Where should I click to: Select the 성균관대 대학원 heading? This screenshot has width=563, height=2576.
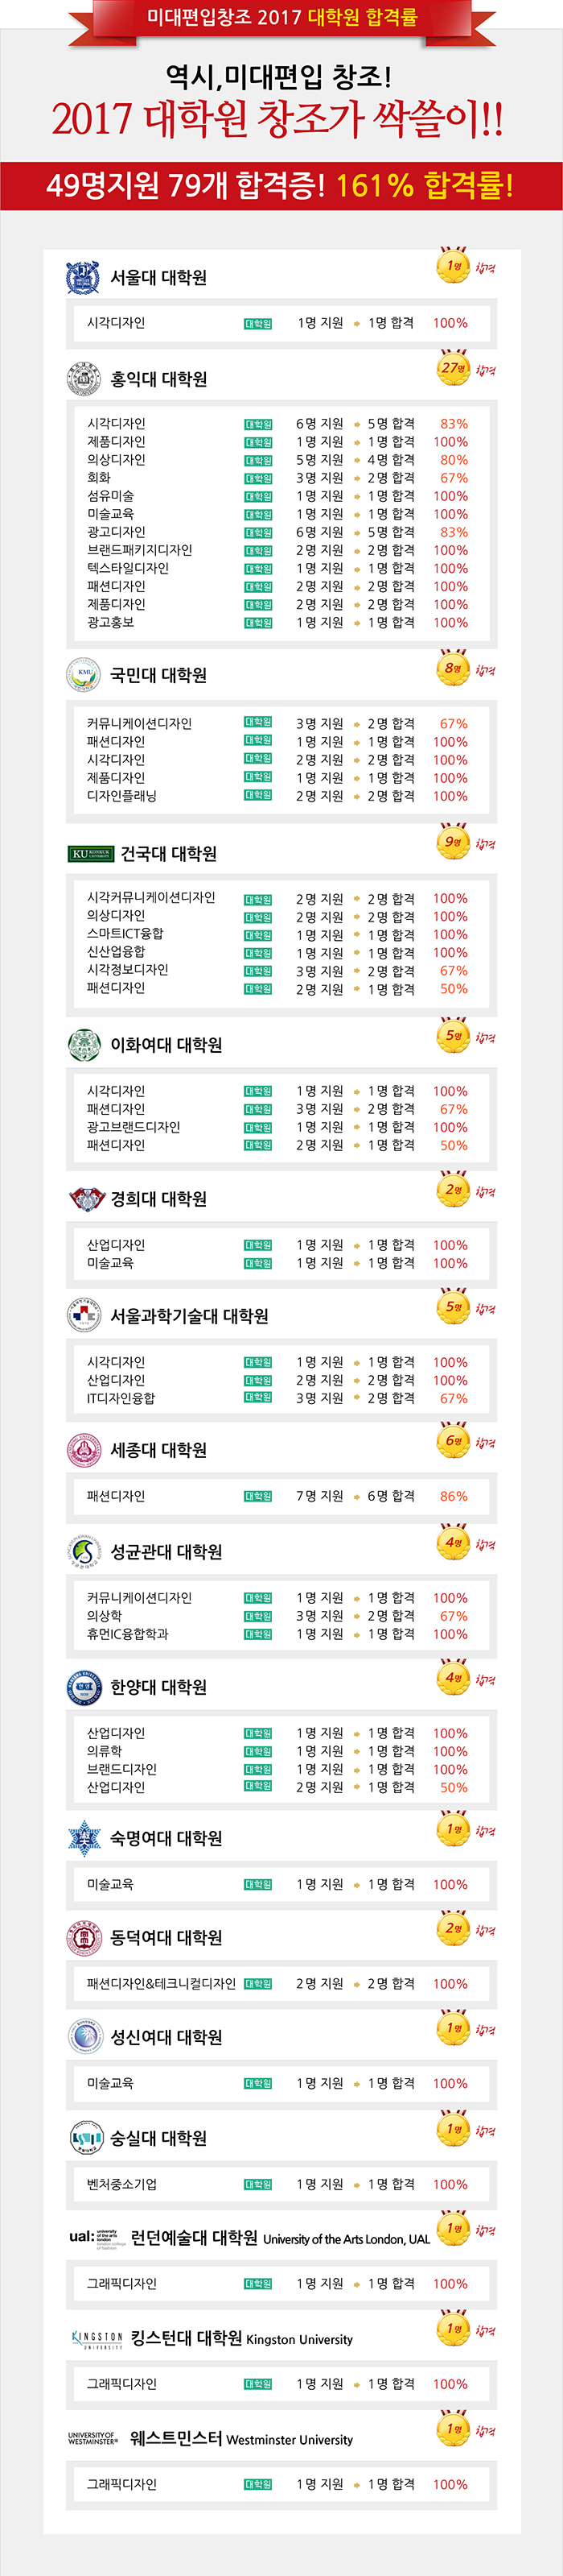click(x=166, y=1551)
